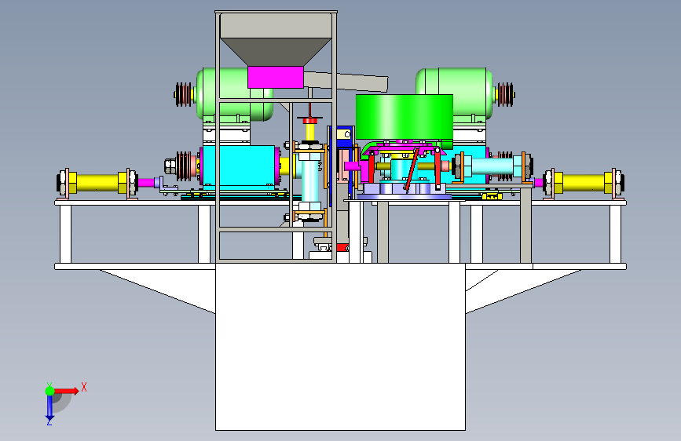Select the small yellow tag on right platform
Screen dimensions: 681x441
pos(492,197)
